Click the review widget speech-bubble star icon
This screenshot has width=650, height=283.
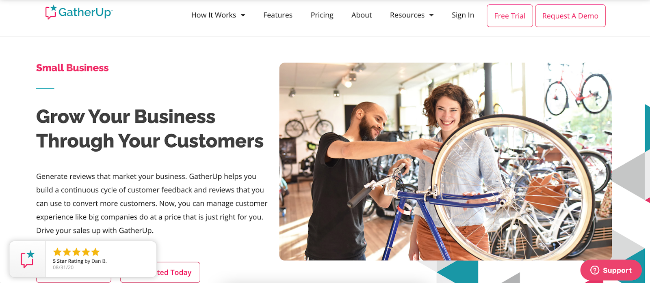pyautogui.click(x=28, y=259)
